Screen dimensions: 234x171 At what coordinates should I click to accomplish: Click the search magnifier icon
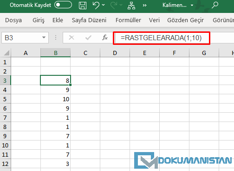[215, 5]
